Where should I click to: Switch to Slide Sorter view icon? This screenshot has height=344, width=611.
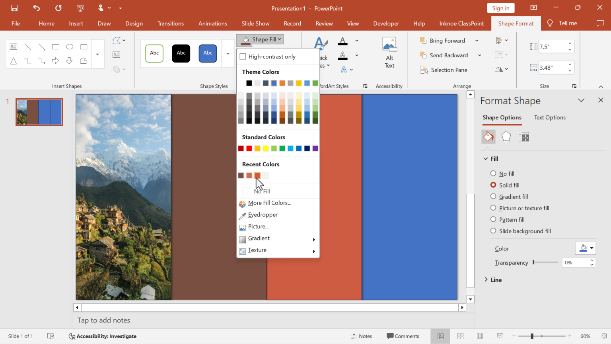point(460,336)
